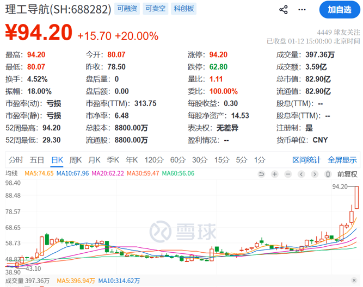Open the 前复权 adjustment selector
This screenshot has height=287, width=363.
tap(347, 174)
